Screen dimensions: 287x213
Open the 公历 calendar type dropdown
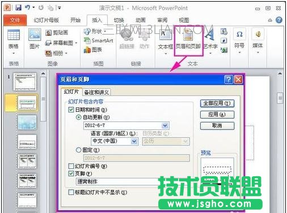(x=185, y=141)
